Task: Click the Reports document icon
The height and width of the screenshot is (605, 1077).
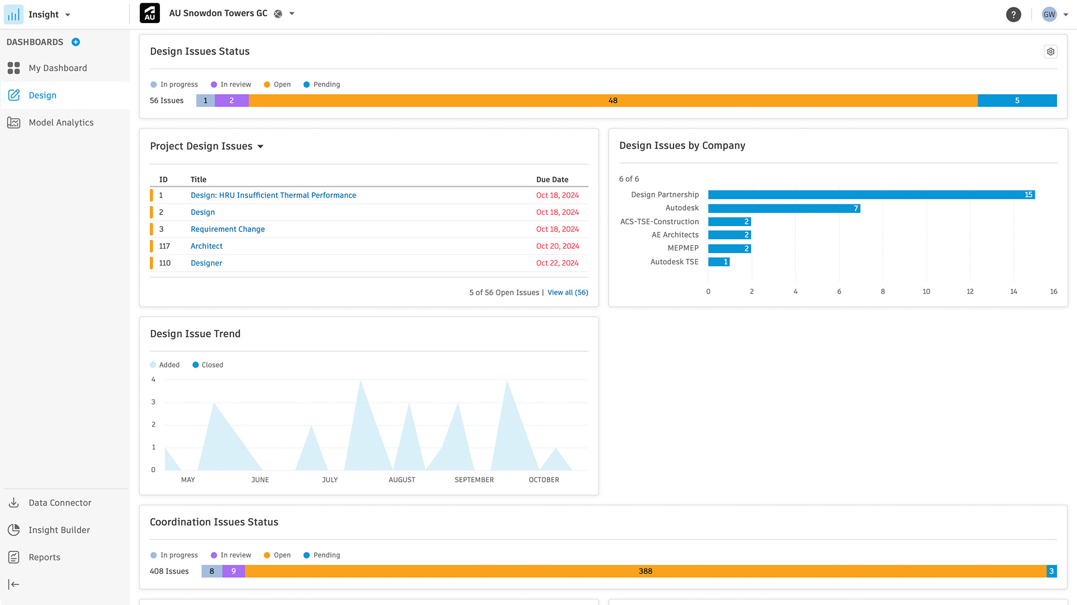Action: (14, 557)
